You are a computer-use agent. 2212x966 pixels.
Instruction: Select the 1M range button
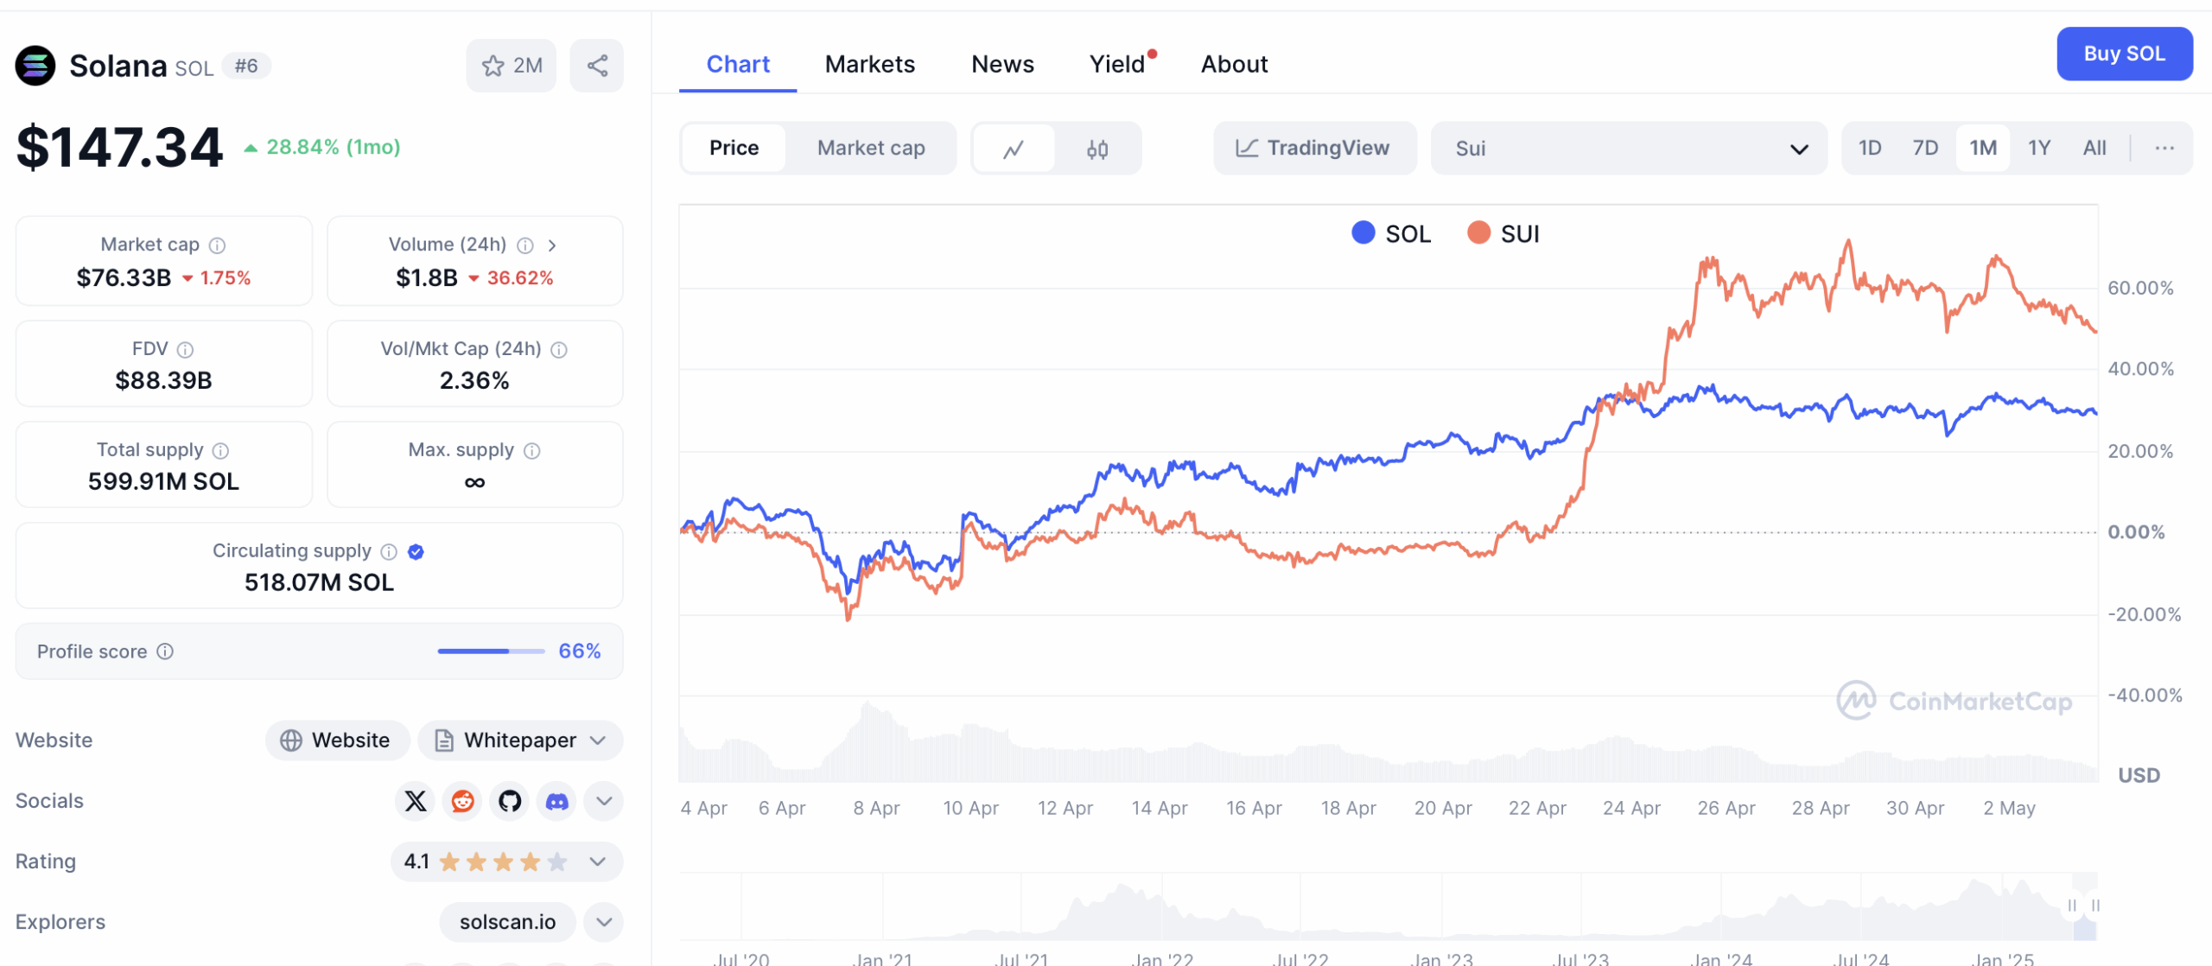click(x=1983, y=148)
